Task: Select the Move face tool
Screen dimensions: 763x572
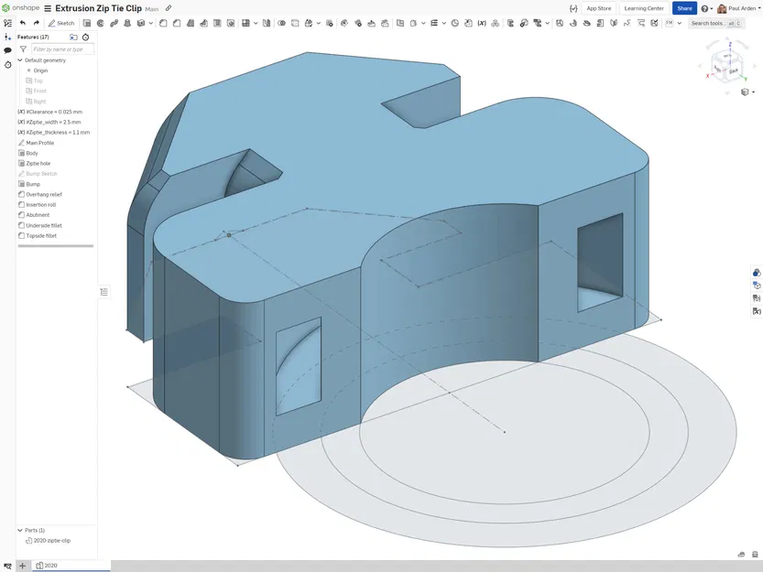Action: coord(371,23)
